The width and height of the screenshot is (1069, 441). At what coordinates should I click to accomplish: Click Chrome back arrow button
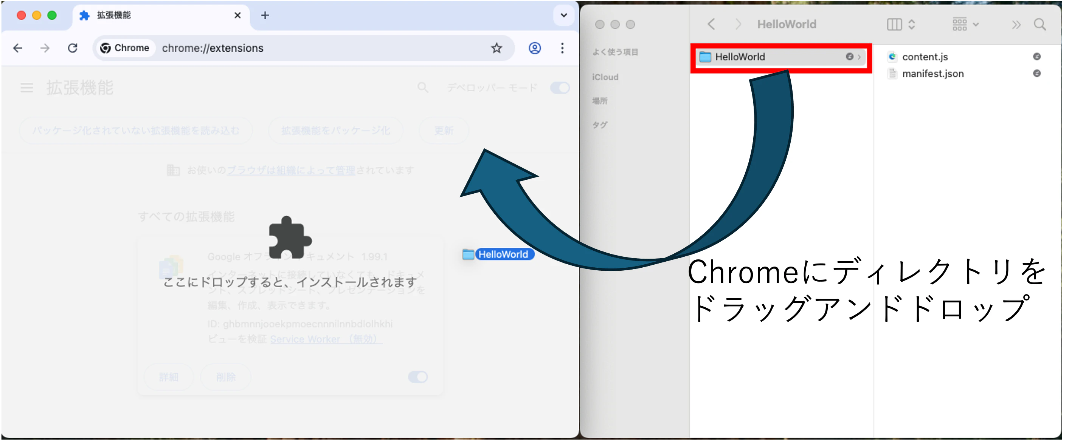18,48
